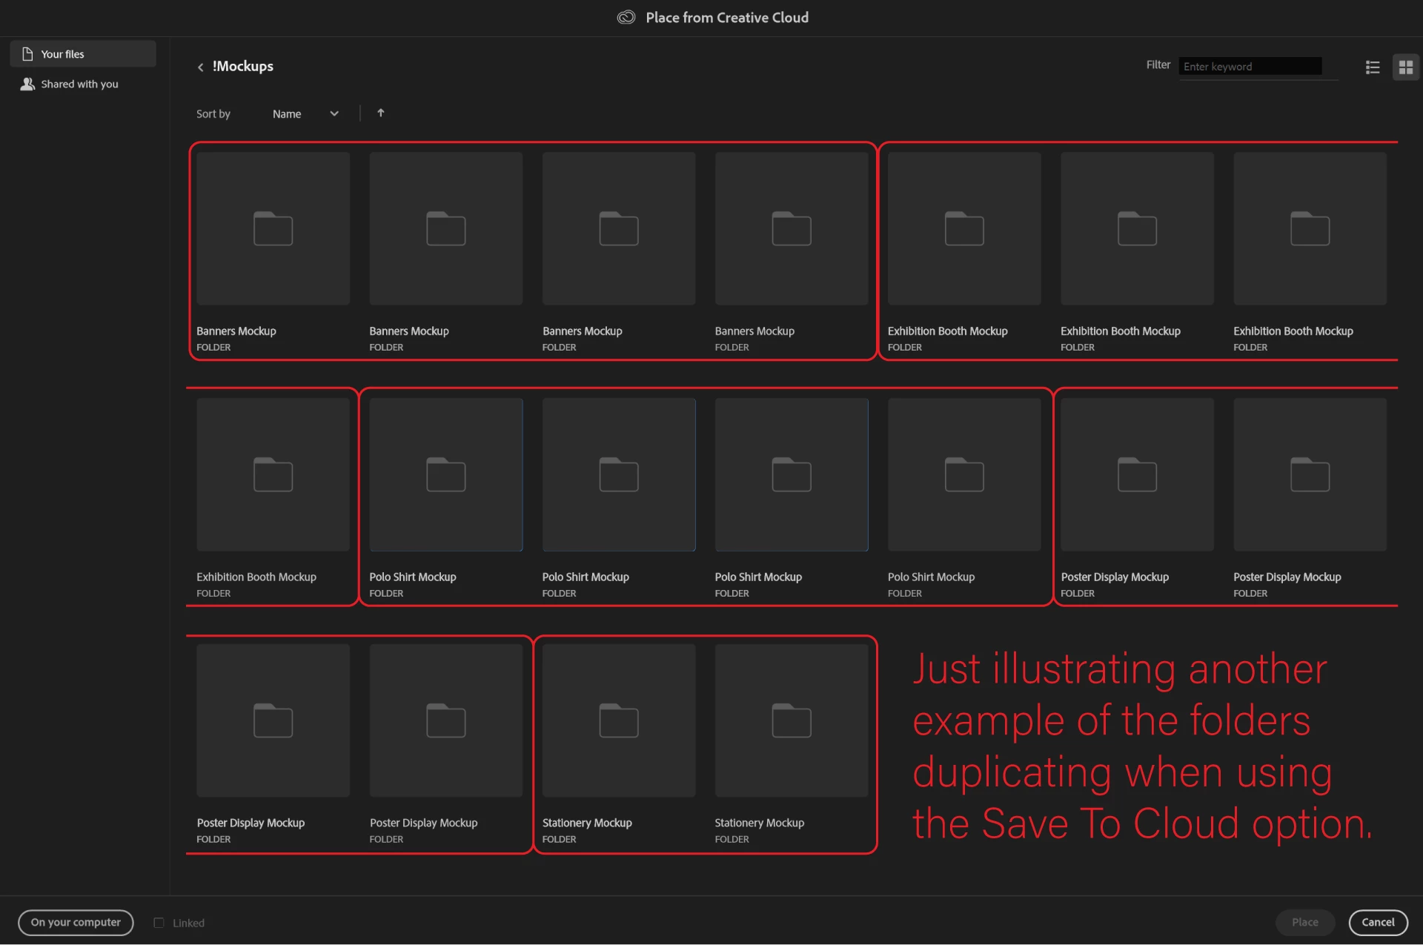Screen dimensions: 1423x945
Task: Click the Shared with you people icon
Action: pos(27,84)
